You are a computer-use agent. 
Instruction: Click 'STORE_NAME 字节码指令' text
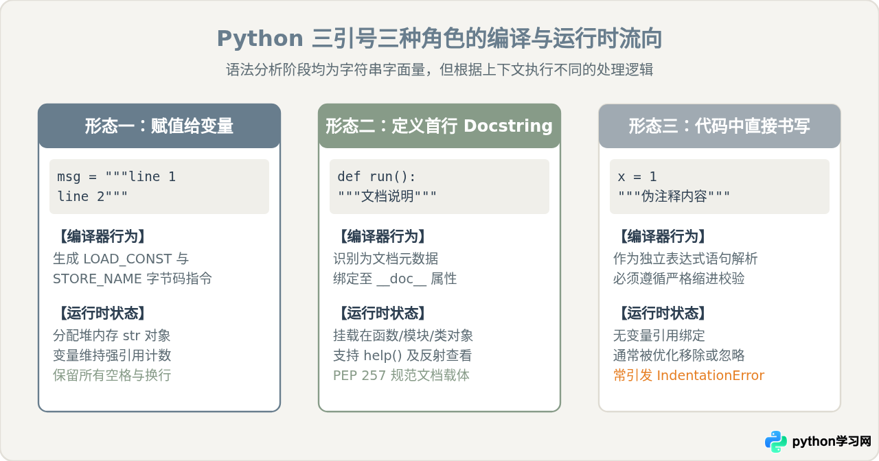click(133, 279)
